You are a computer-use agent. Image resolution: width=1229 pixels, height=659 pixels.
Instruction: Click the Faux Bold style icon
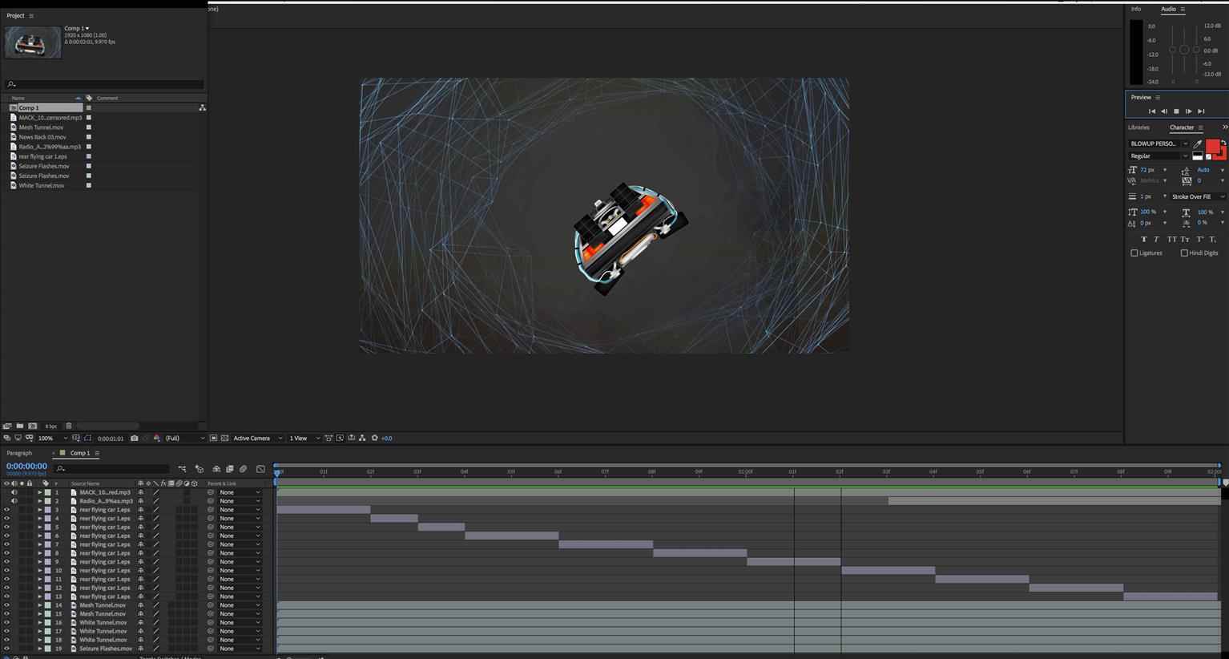click(x=1143, y=239)
